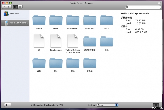Select the QF file icon
The width and height of the screenshot is (164, 110).
[x=39, y=41]
